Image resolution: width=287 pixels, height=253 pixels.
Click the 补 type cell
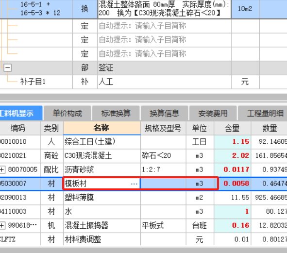point(85,82)
